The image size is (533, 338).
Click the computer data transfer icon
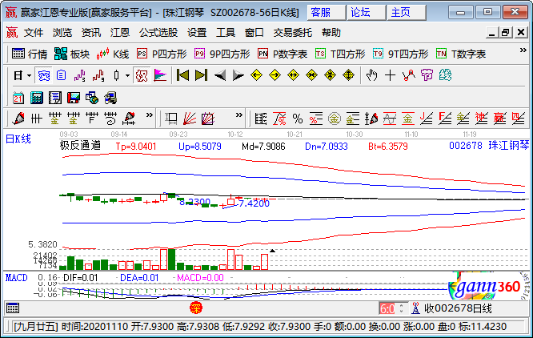(x=110, y=98)
